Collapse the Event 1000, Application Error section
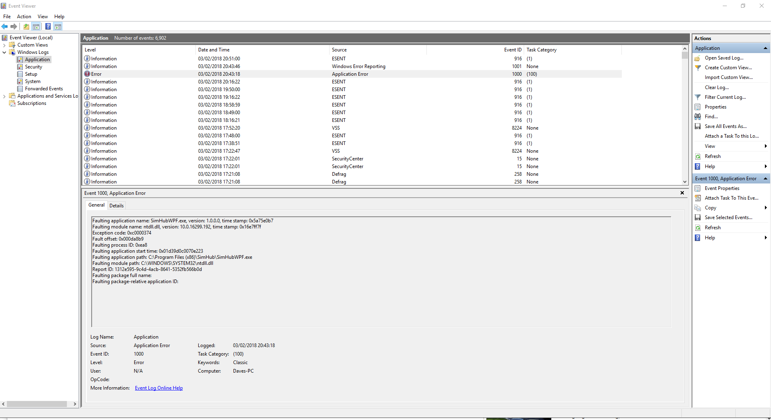This screenshot has width=771, height=420. point(766,178)
